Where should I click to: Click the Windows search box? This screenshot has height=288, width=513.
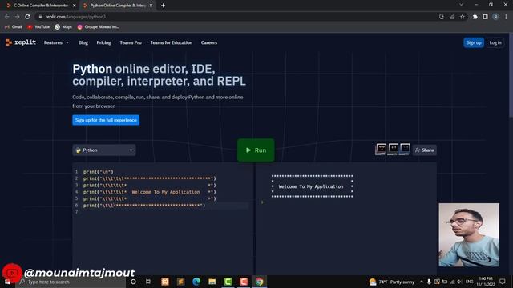click(71, 282)
